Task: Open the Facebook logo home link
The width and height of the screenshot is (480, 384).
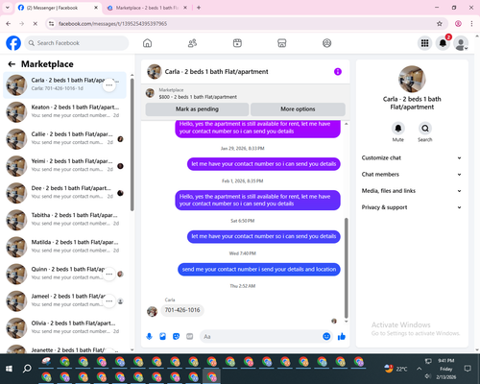Action: point(13,43)
